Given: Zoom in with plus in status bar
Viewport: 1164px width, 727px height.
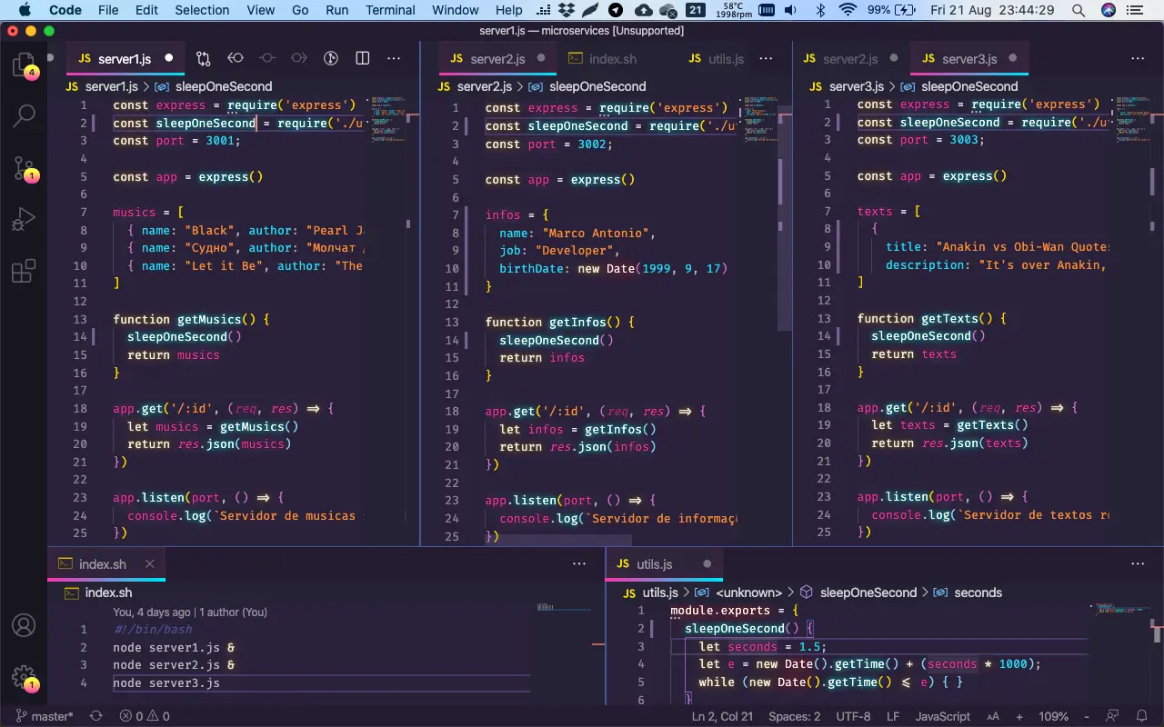Looking at the screenshot, I should coord(1019,716).
